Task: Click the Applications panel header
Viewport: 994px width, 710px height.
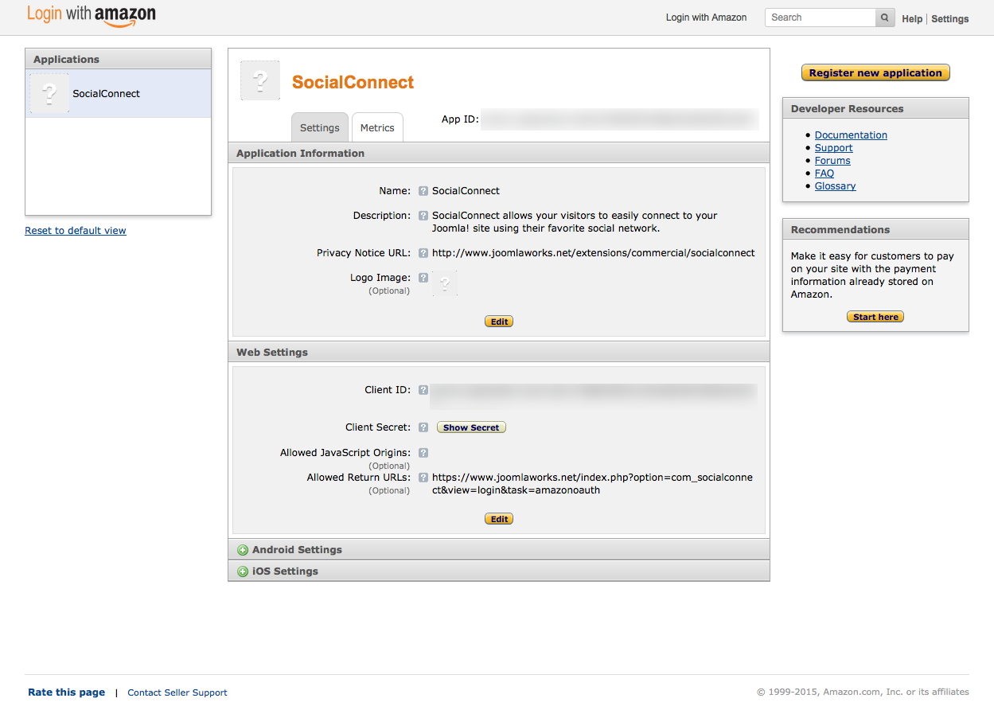Action: tap(119, 60)
